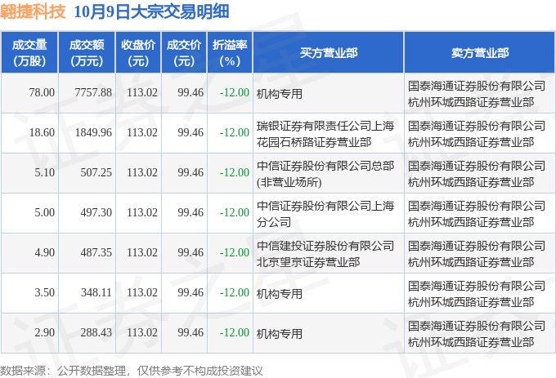Viewport: 556px width, 378px height.
Task: Click 113.02 in the 78.00 row
Action: point(142,93)
